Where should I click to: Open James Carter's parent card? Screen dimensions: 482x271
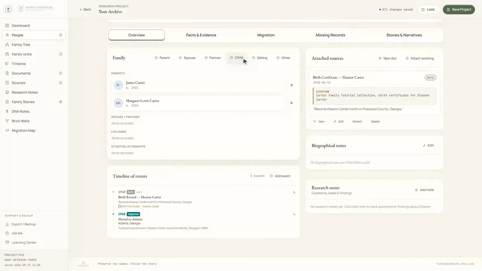pyautogui.click(x=198, y=85)
